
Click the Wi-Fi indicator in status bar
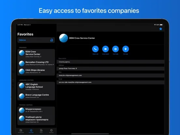(x=155, y=25)
